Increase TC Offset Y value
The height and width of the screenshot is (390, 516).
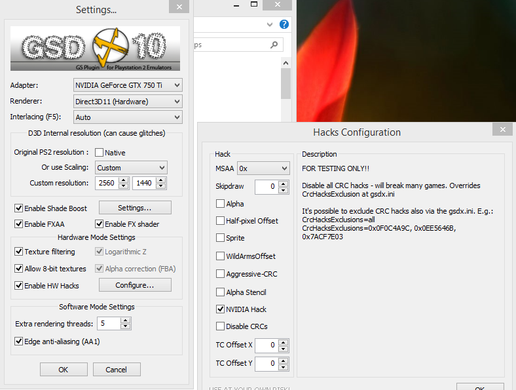point(284,361)
